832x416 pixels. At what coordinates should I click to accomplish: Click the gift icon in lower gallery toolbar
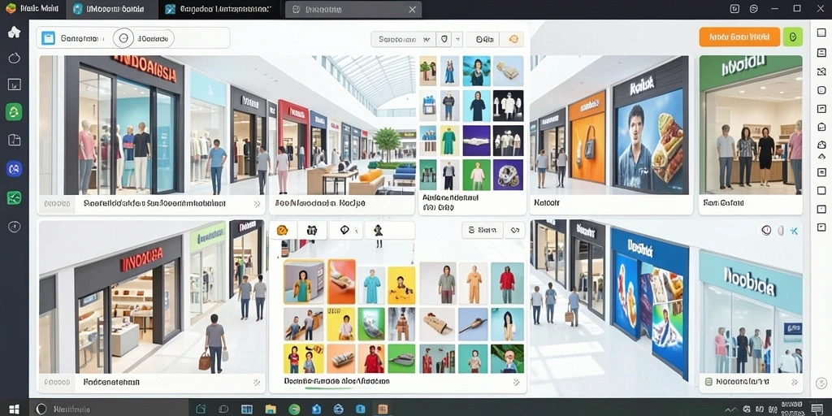click(312, 230)
